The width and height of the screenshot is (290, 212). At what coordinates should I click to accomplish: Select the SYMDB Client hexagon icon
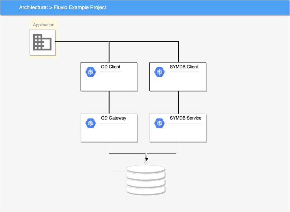point(159,72)
